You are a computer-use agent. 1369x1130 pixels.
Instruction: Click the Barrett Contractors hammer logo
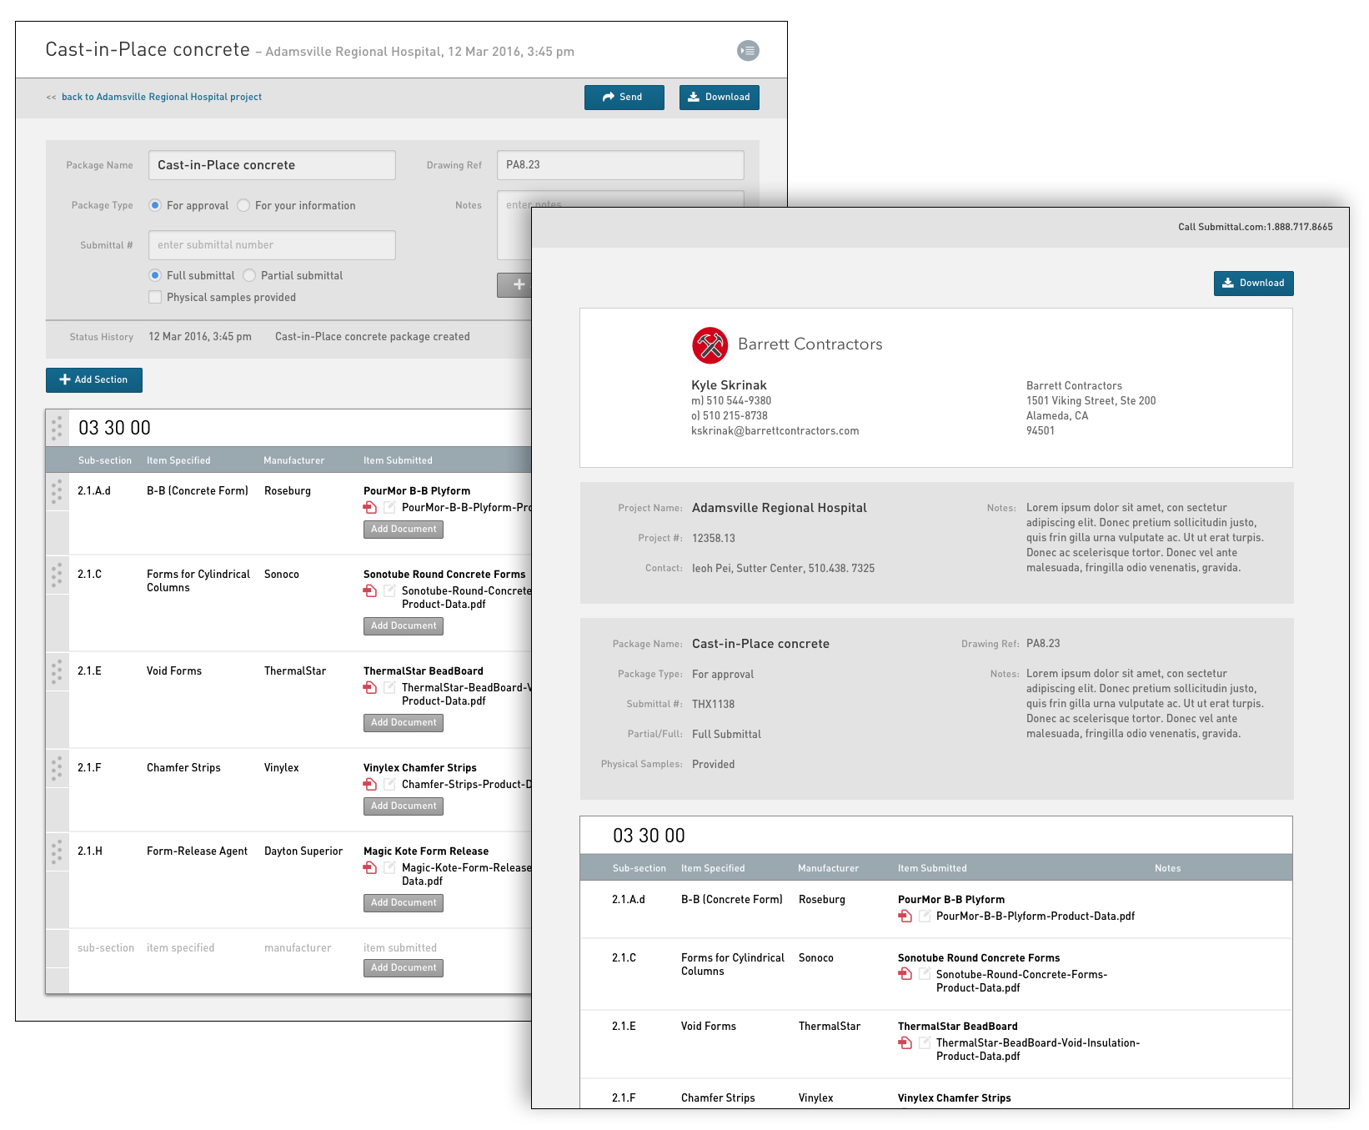pos(710,345)
